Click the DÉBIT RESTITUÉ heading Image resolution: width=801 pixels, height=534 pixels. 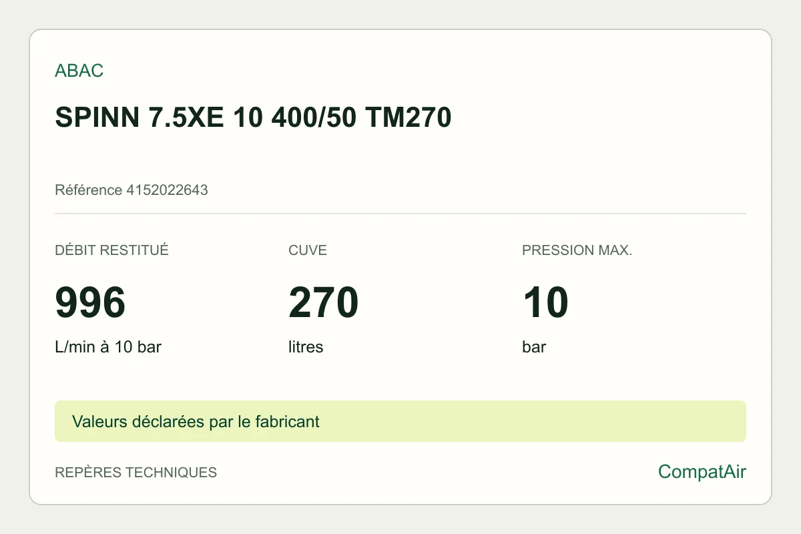111,250
